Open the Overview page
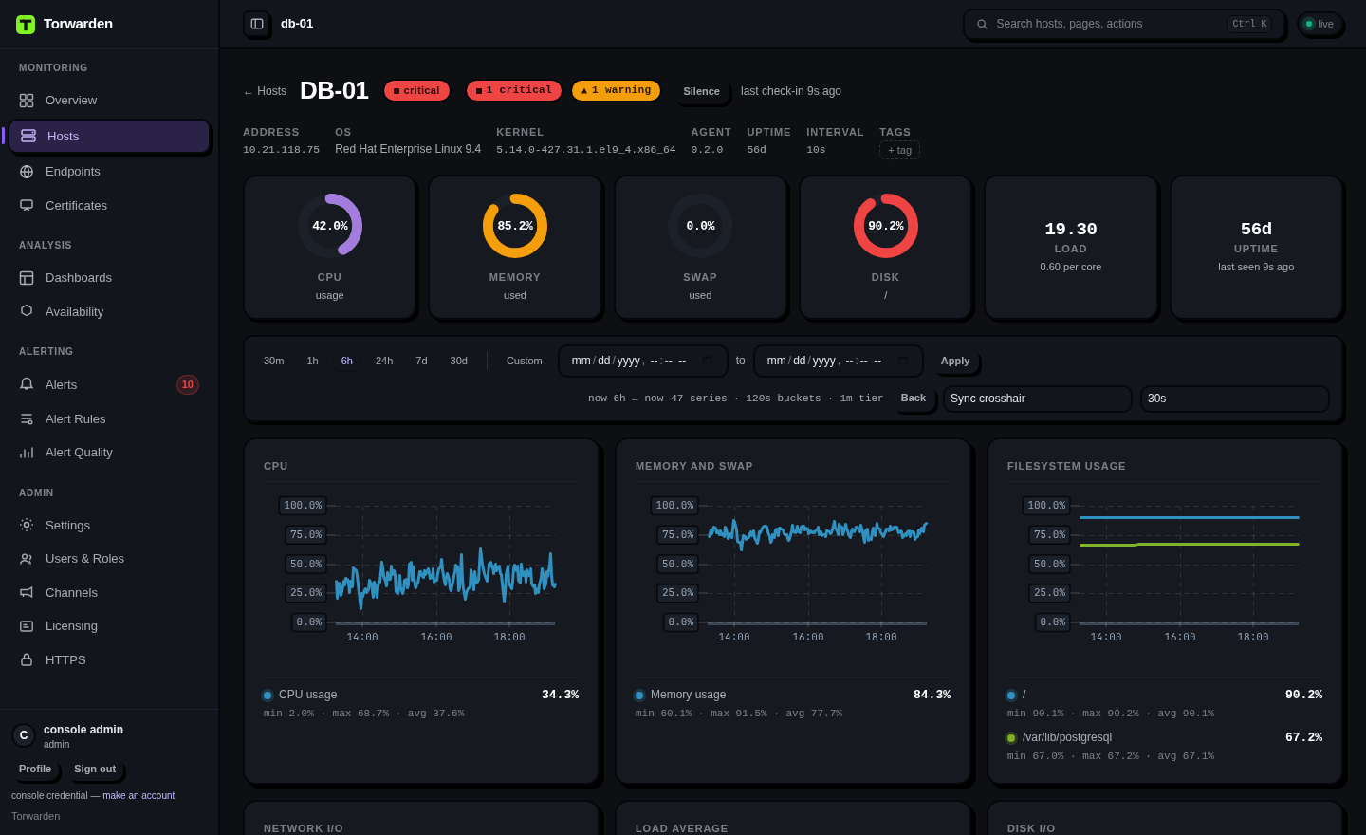Screen dimensions: 1366x835 tap(109, 101)
